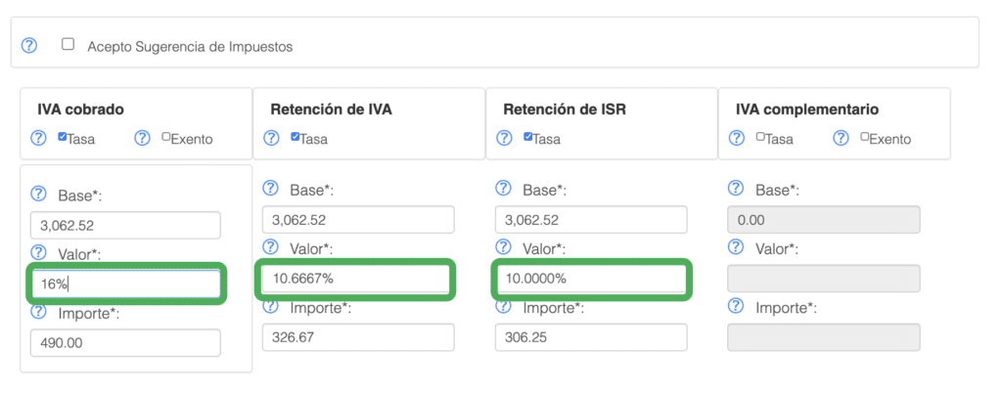Uncheck Tasa checkbox under IVA cobrado
The width and height of the screenshot is (1002, 394).
(62, 136)
